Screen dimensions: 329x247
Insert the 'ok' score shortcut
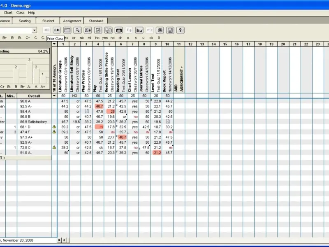click(151, 38)
